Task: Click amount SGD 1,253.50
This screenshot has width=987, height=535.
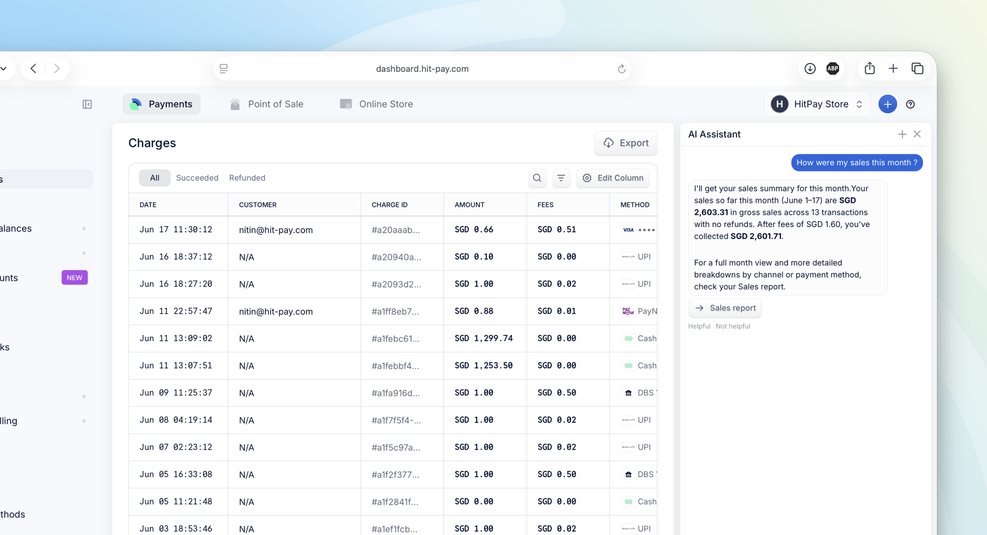Action: [x=483, y=366]
